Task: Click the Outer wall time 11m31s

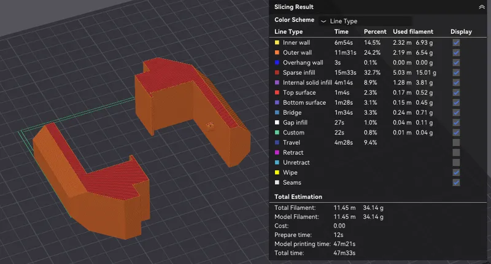Action: point(345,53)
